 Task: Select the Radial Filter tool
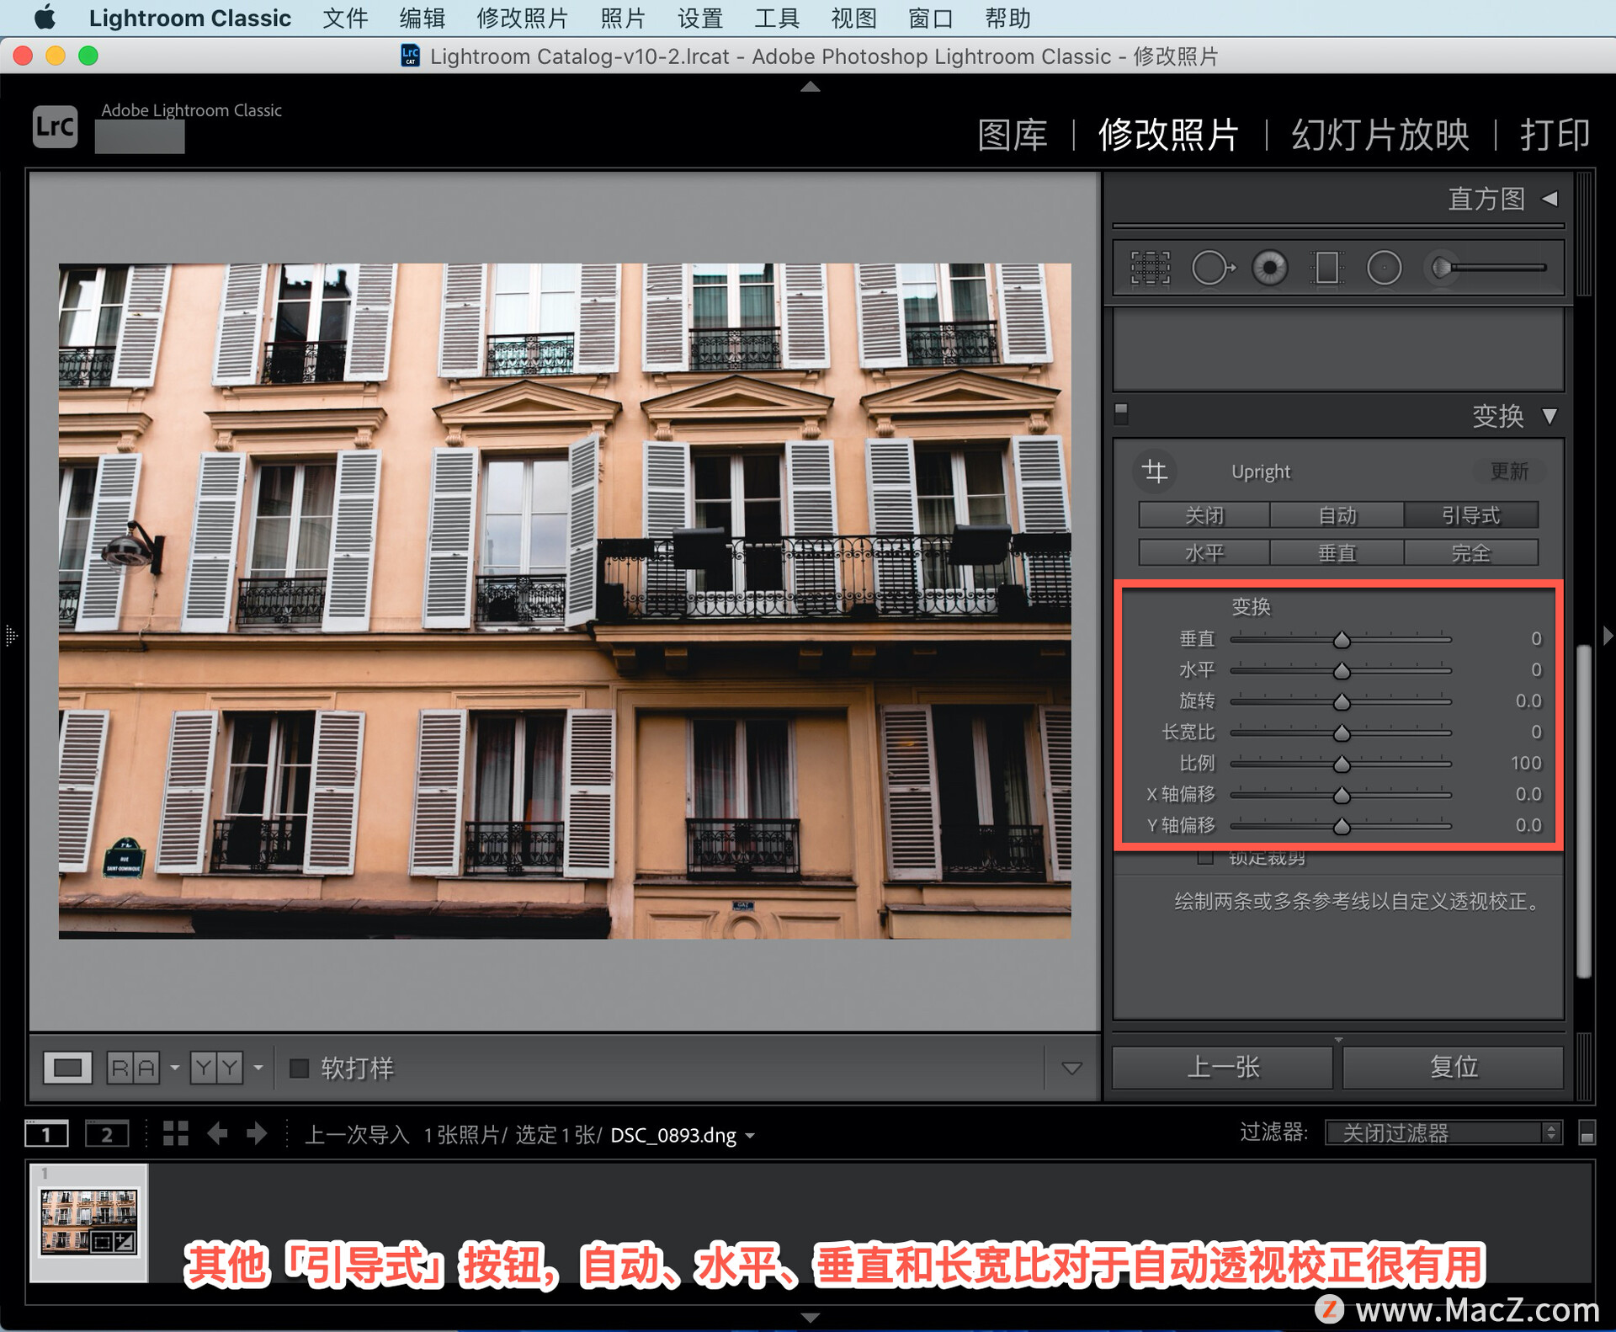(x=1384, y=269)
